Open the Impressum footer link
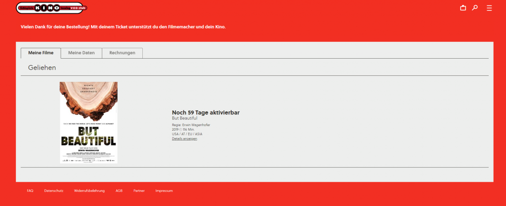506x206 pixels. tap(164, 191)
